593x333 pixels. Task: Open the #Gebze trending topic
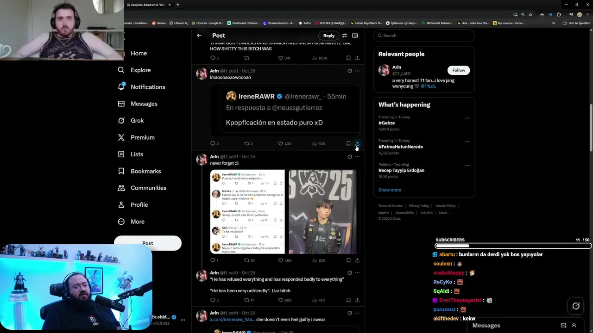click(386, 123)
